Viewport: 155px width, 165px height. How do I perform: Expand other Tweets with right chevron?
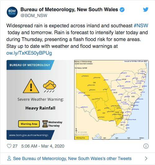[146, 158]
